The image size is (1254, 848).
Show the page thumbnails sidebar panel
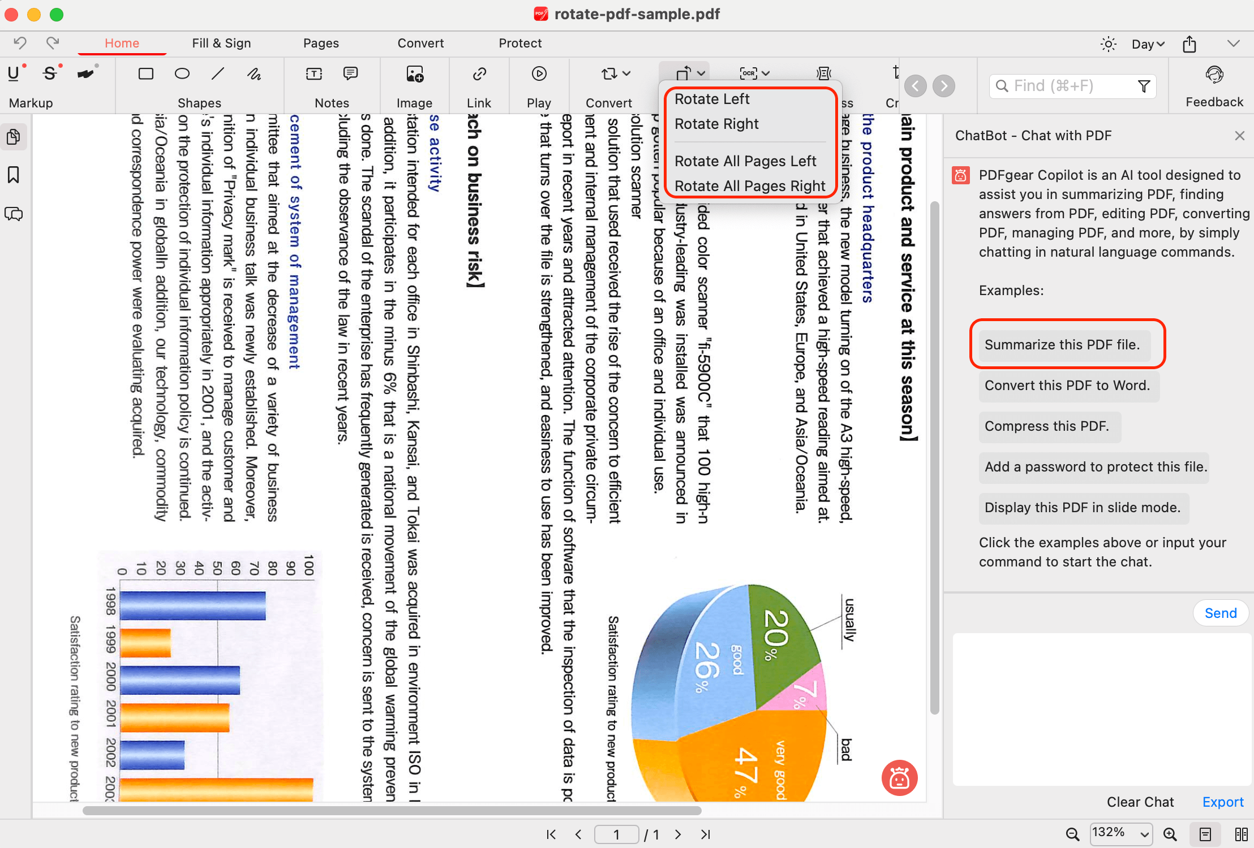[13, 136]
